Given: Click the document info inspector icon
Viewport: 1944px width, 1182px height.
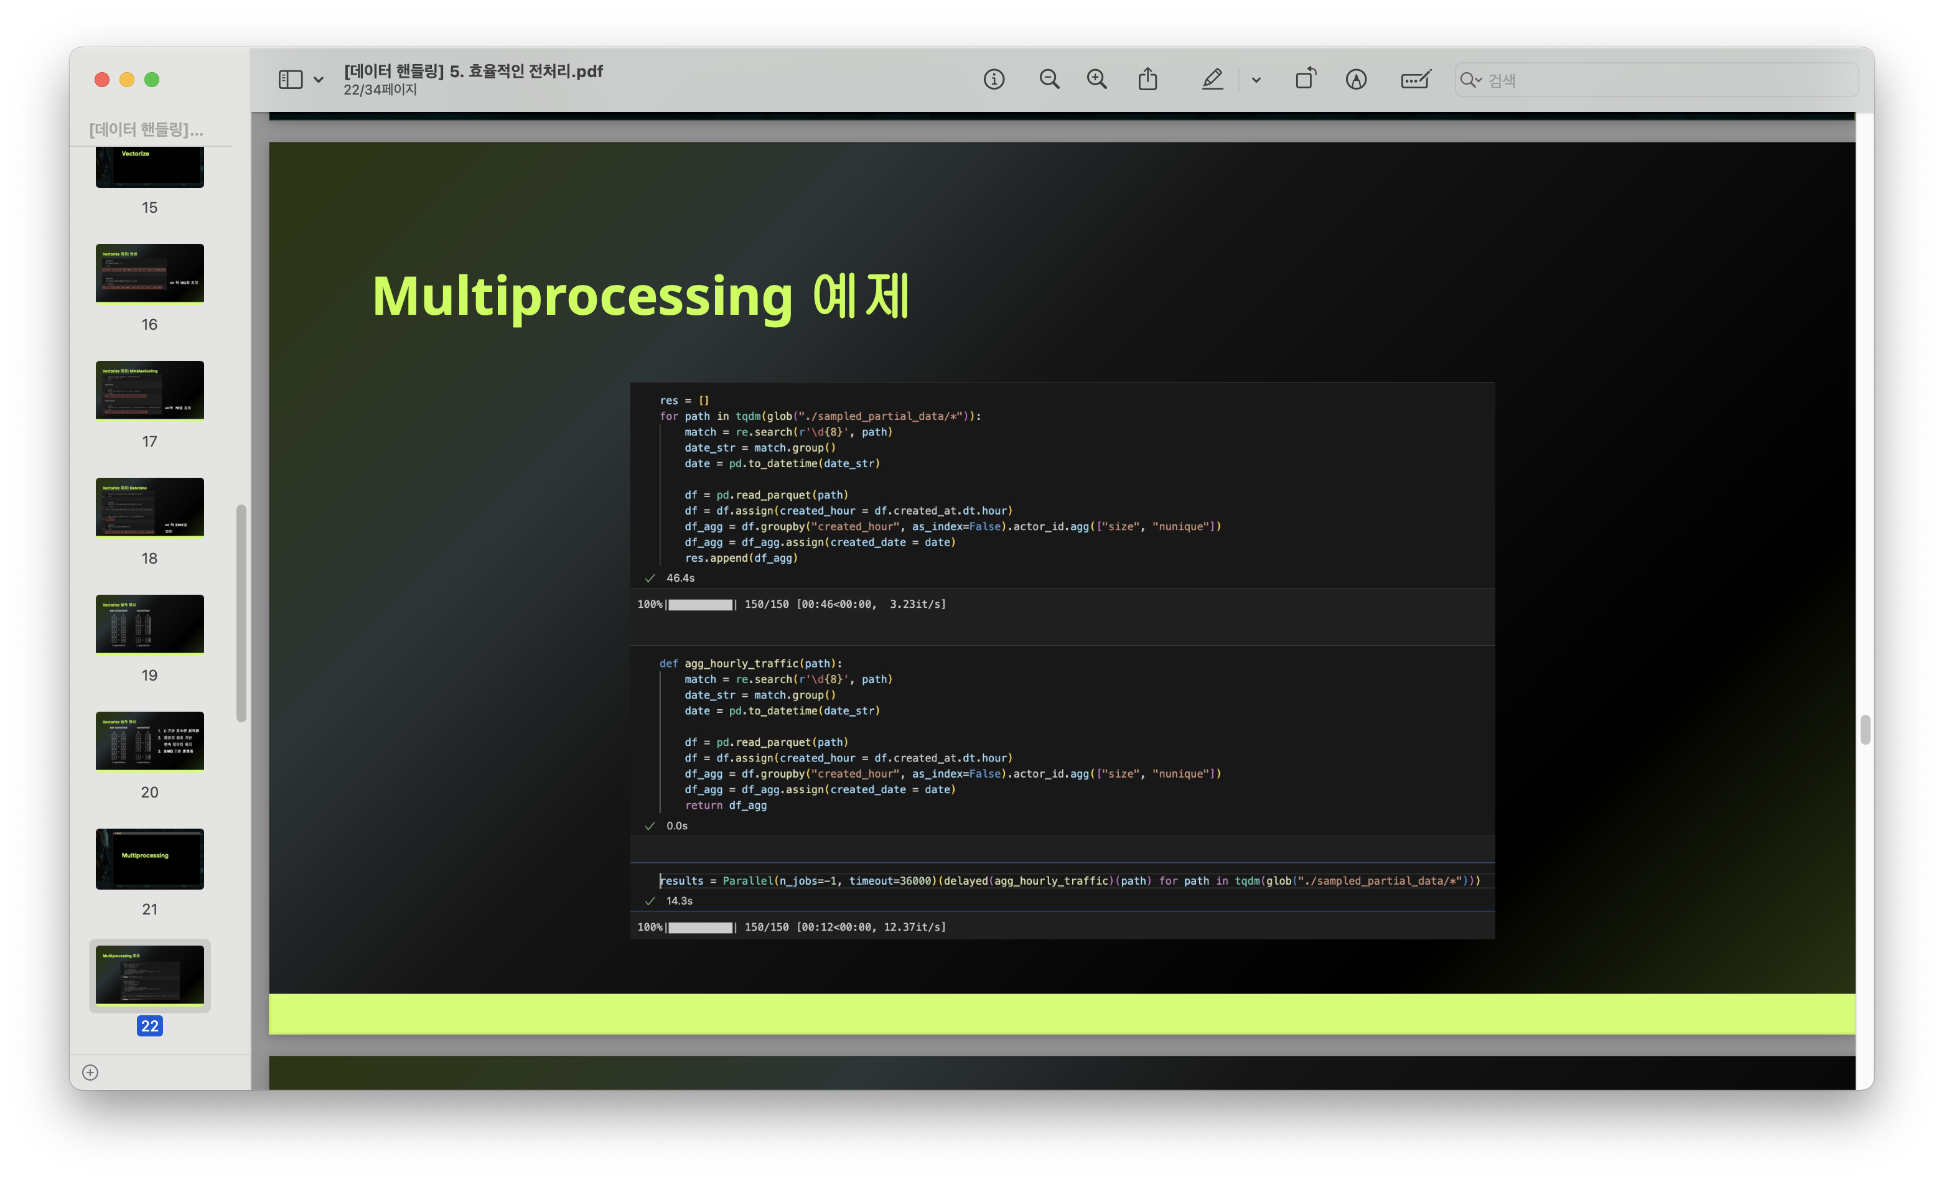Looking at the screenshot, I should pyautogui.click(x=993, y=80).
